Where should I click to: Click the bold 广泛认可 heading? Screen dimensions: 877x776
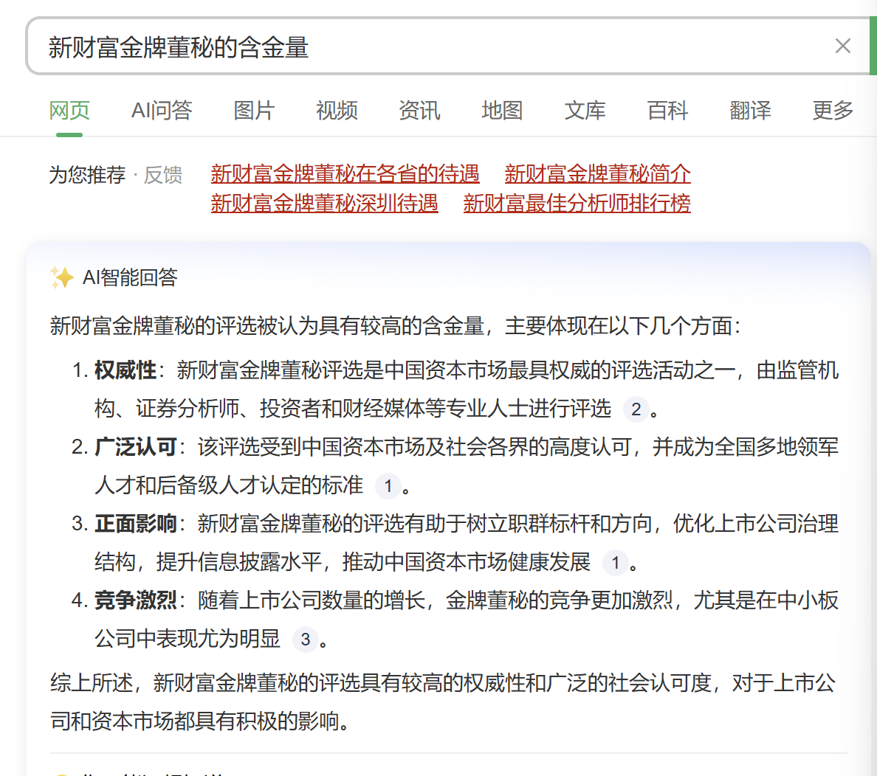point(136,447)
